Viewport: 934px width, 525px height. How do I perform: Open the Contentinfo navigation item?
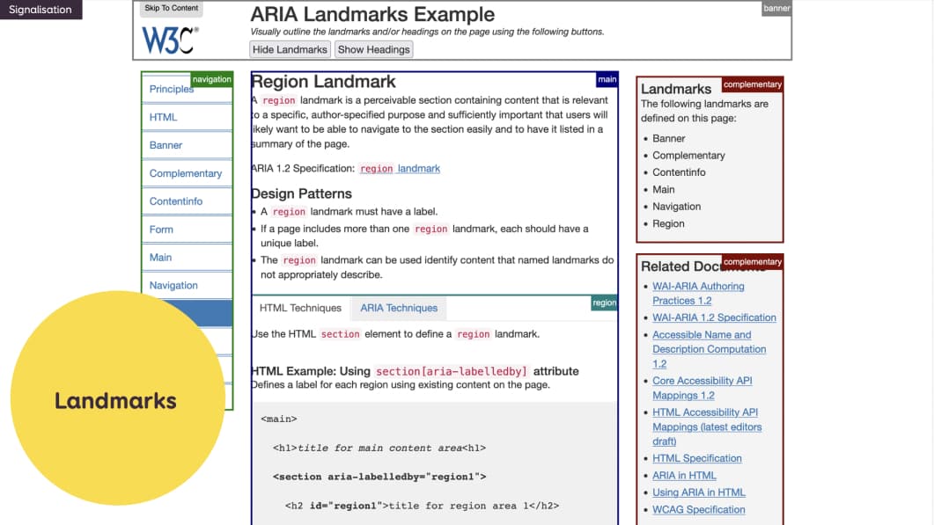(x=175, y=201)
